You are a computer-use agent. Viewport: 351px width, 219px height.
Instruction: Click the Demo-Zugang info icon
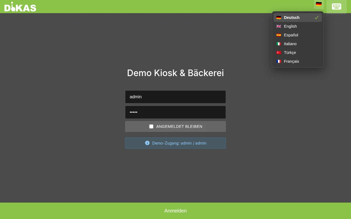(x=147, y=143)
